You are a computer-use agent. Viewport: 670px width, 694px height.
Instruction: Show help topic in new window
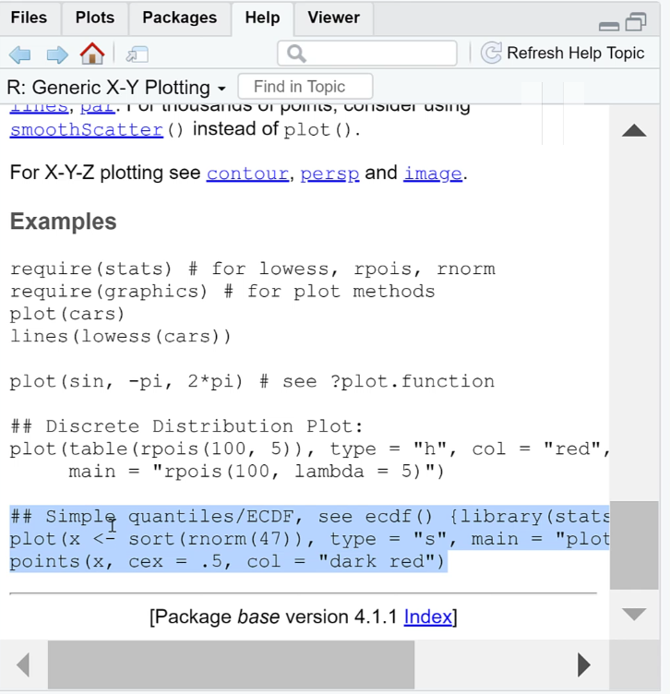tap(138, 54)
